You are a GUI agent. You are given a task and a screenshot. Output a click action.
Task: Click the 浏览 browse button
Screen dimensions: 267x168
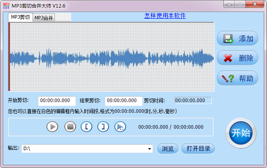(x=168, y=149)
